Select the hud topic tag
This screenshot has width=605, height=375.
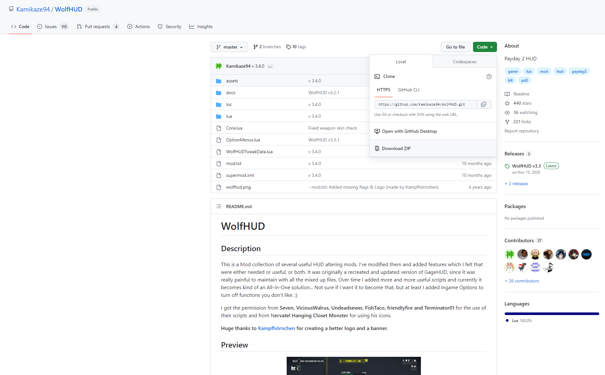[x=560, y=71]
